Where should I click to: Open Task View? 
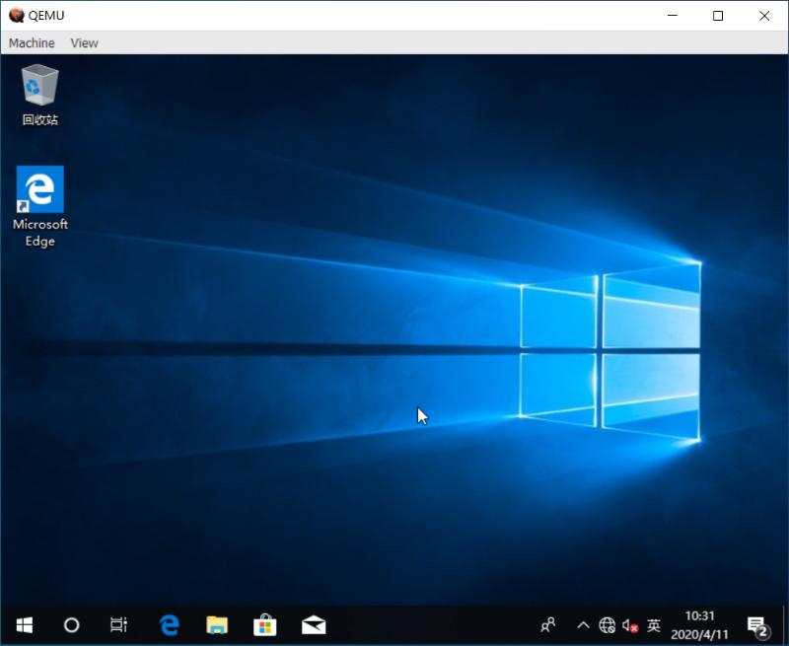(x=118, y=624)
